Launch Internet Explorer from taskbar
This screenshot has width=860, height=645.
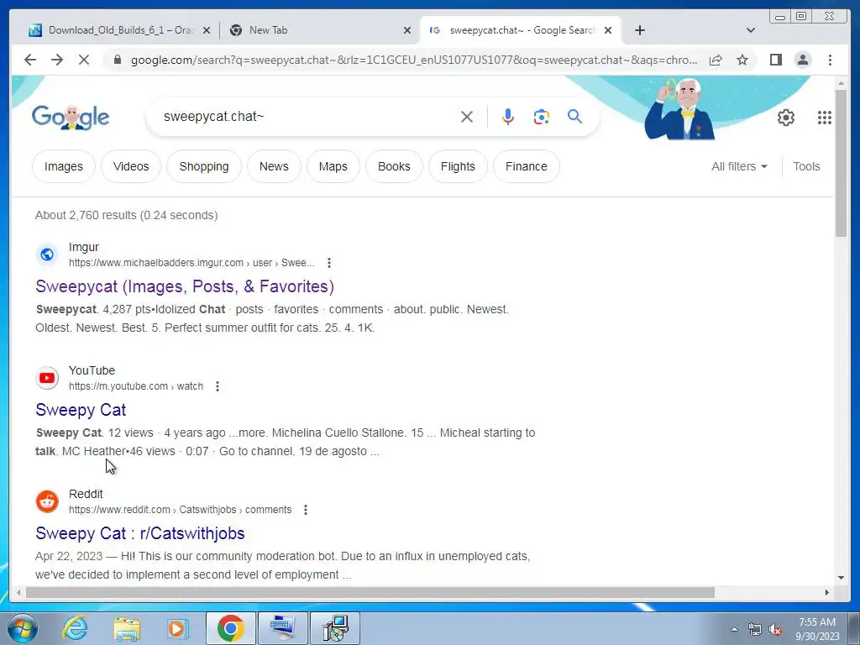tap(75, 628)
